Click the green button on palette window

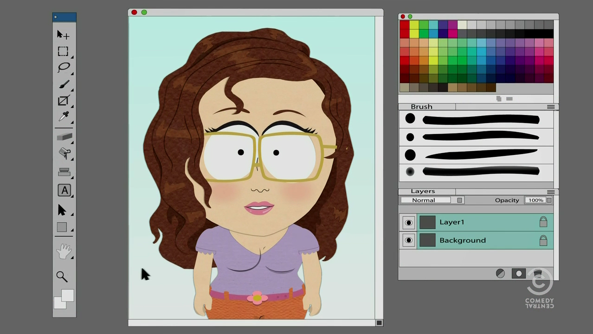point(410,17)
